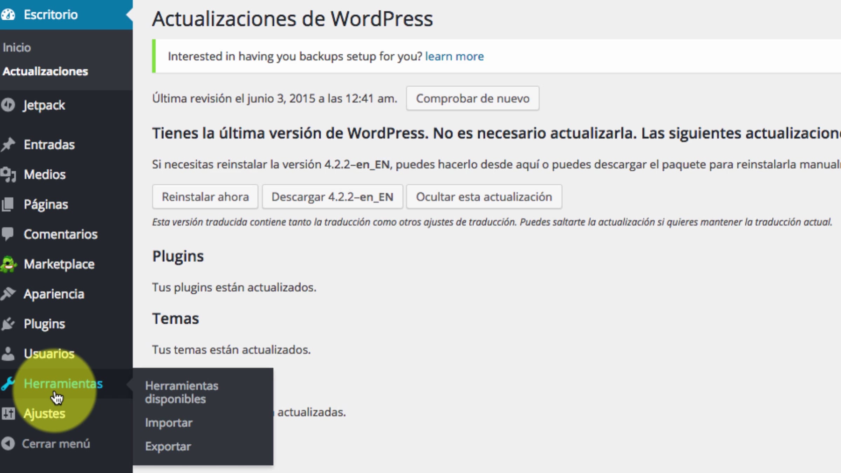Follow the learn more backups link

(x=454, y=56)
